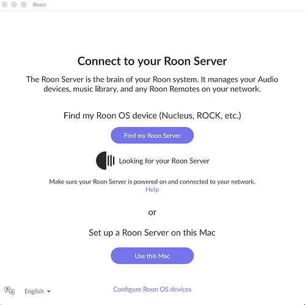The image size is (305, 305).
Task: Choose the Use this Mac button
Action: [x=152, y=256]
